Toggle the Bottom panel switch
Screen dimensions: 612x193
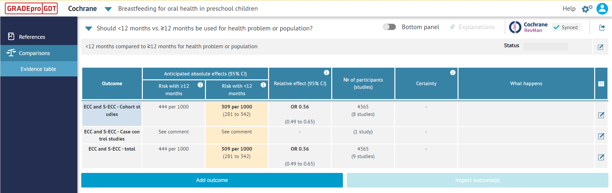point(389,27)
